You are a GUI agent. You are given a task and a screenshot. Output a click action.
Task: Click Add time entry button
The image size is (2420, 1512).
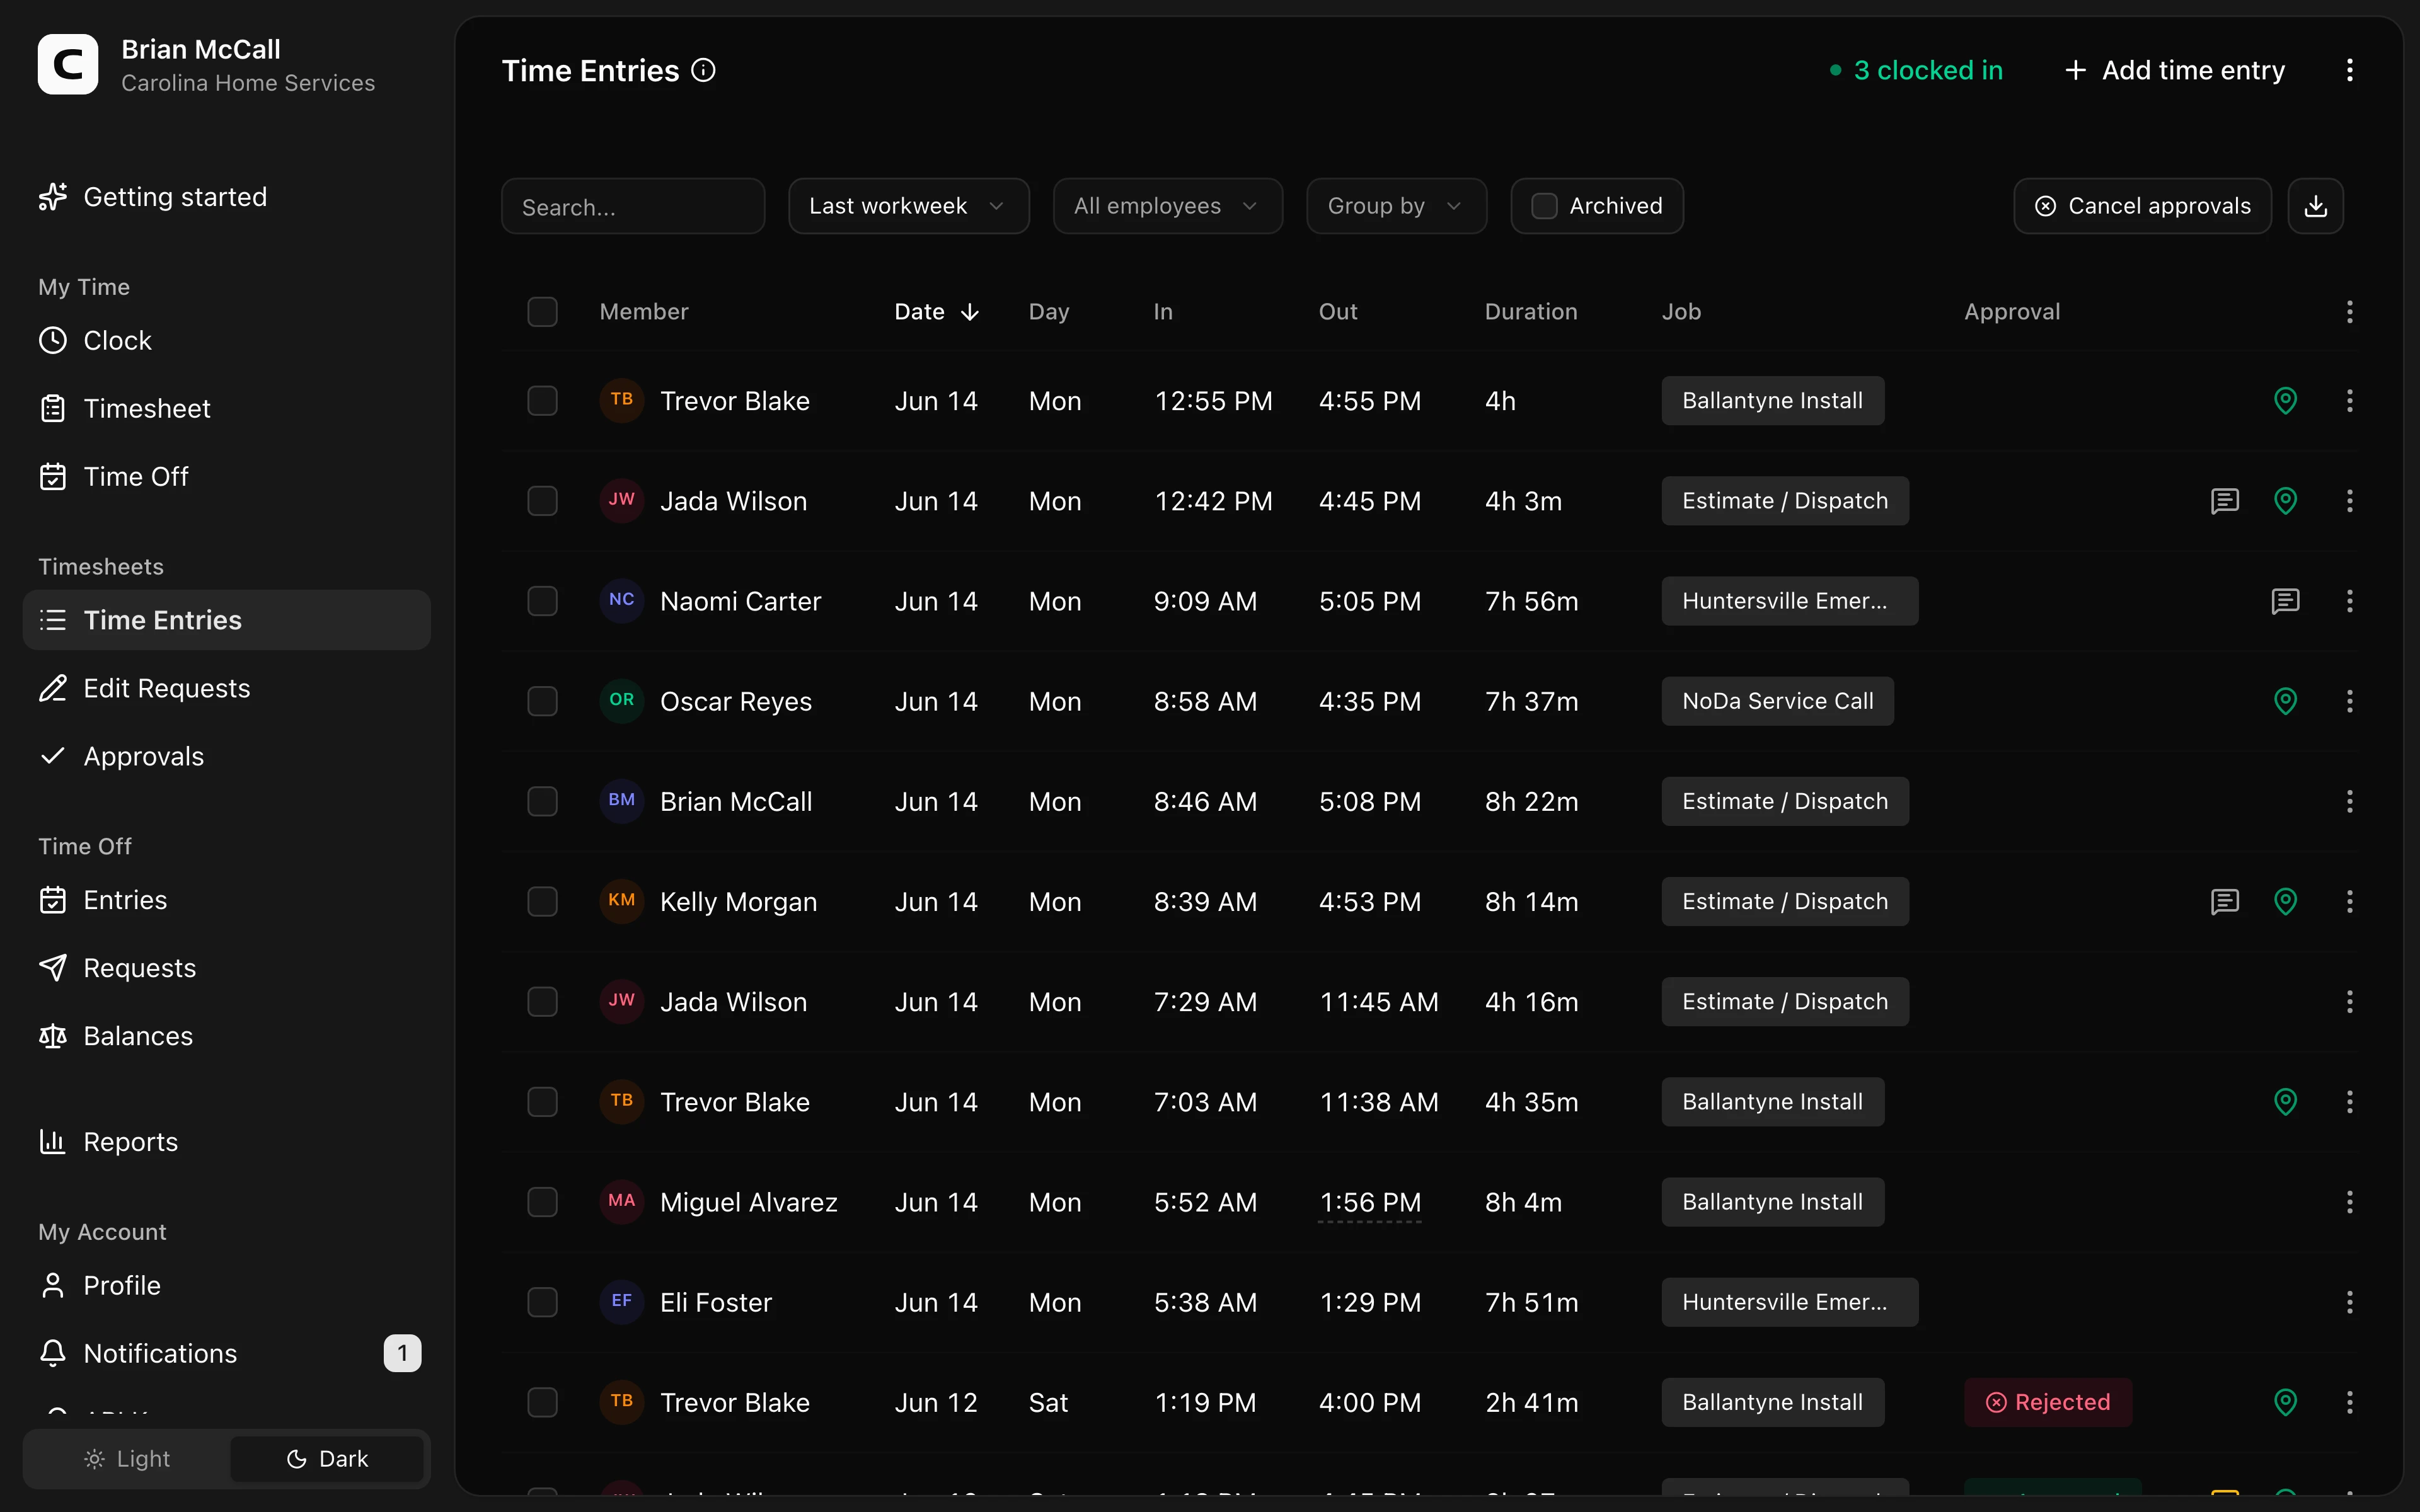click(2175, 70)
